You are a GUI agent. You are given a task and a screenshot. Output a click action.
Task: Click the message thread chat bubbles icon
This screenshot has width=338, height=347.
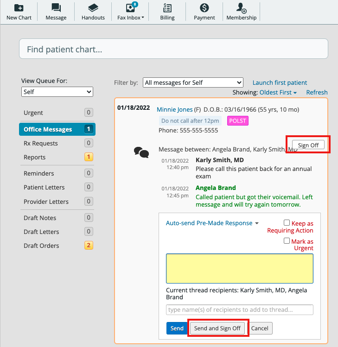[141, 152]
